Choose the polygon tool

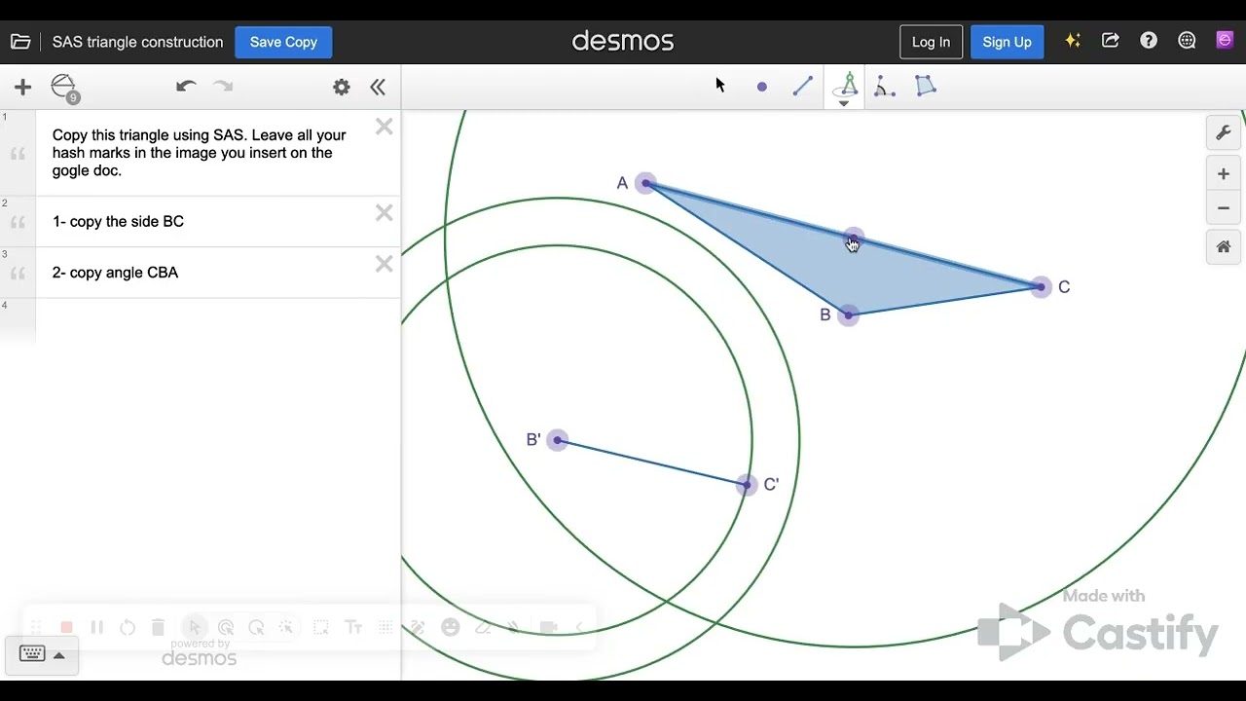[926, 86]
